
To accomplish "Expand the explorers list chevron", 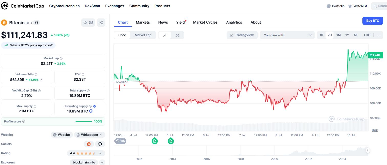I will pyautogui.click(x=102, y=162).
